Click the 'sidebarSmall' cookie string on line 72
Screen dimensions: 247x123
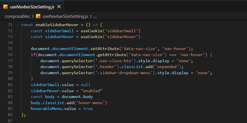[126, 31]
